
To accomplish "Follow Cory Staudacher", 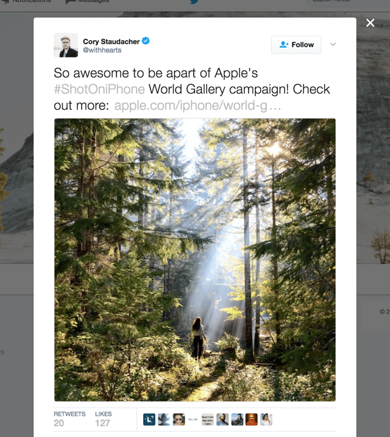I will (x=296, y=45).
